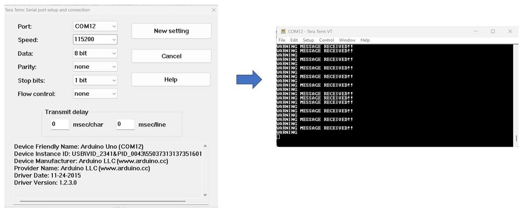The image size is (523, 211).
Task: Click the terminal cursor on the last line
Action: click(279, 137)
